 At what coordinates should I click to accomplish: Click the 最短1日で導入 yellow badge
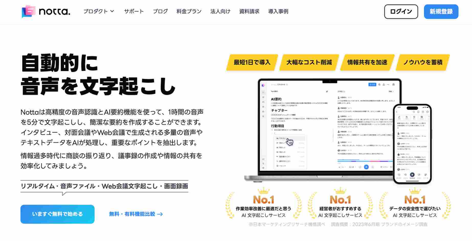(252, 62)
